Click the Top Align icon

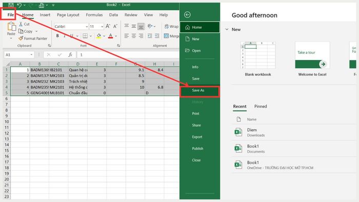pyautogui.click(x=127, y=26)
